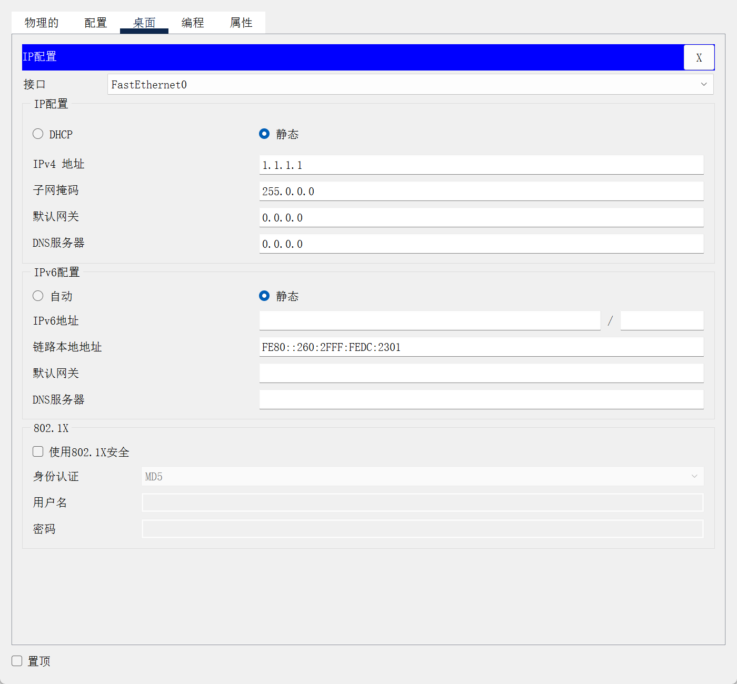Viewport: 737px width, 684px height.
Task: Open the 配置 tab
Action: tap(96, 23)
